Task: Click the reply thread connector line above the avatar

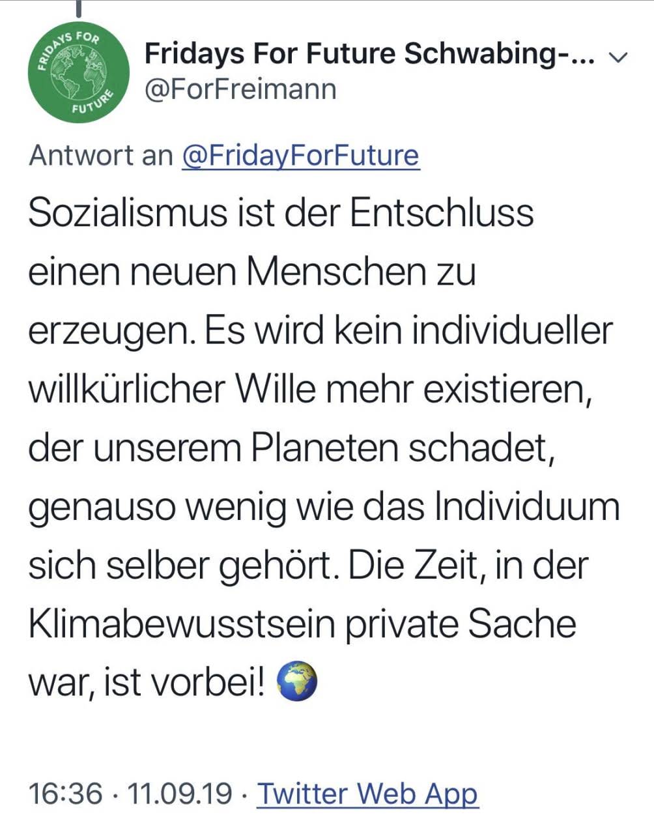Action: [x=79, y=8]
